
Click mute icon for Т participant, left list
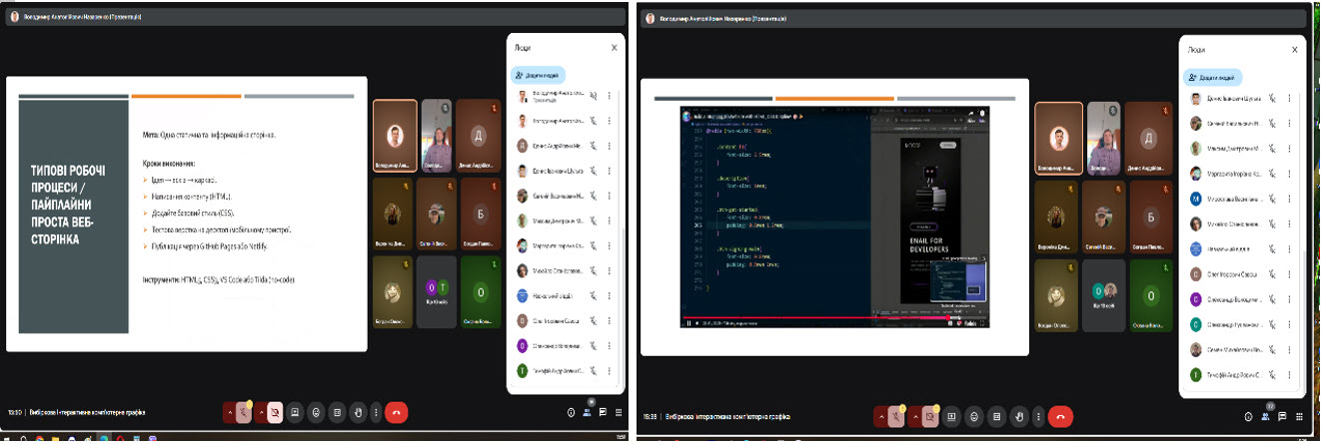[593, 370]
